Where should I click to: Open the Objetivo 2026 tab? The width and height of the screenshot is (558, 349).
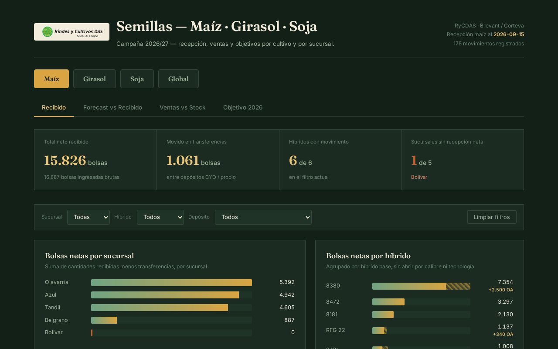(x=243, y=107)
